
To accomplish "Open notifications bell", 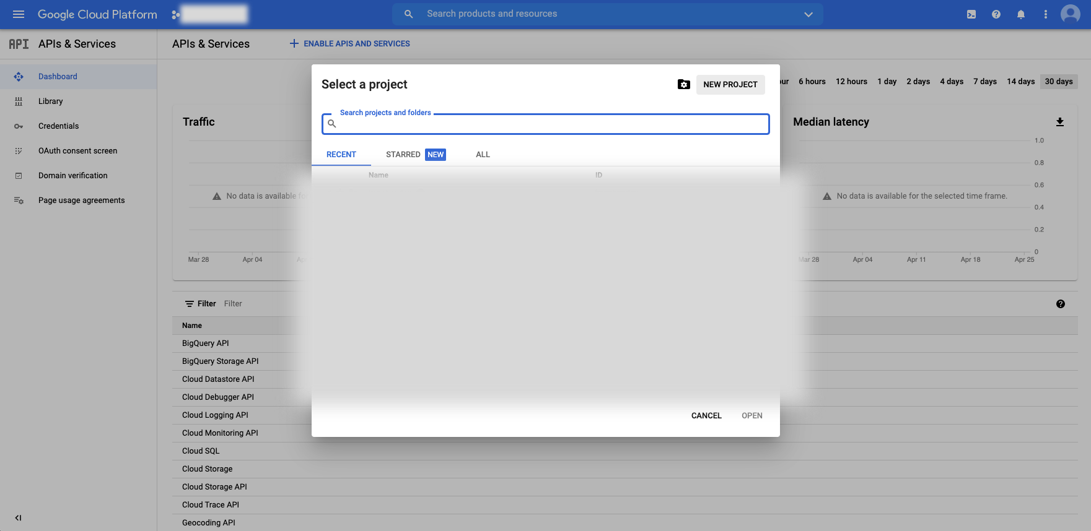I will click(x=1021, y=14).
